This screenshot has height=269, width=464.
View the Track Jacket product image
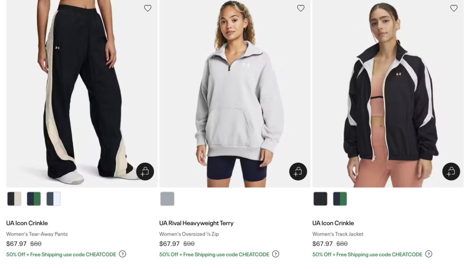pyautogui.click(x=388, y=91)
